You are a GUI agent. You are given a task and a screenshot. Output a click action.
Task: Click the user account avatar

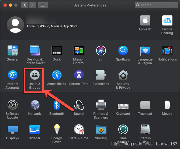tap(15, 25)
